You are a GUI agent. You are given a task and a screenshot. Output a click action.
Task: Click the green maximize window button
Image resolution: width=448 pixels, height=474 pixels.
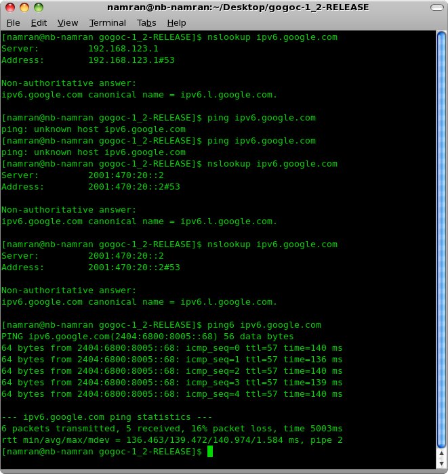click(39, 7)
